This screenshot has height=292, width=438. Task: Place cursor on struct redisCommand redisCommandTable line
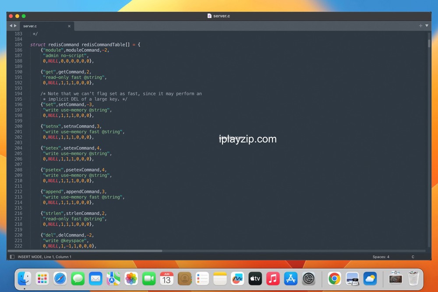85,44
